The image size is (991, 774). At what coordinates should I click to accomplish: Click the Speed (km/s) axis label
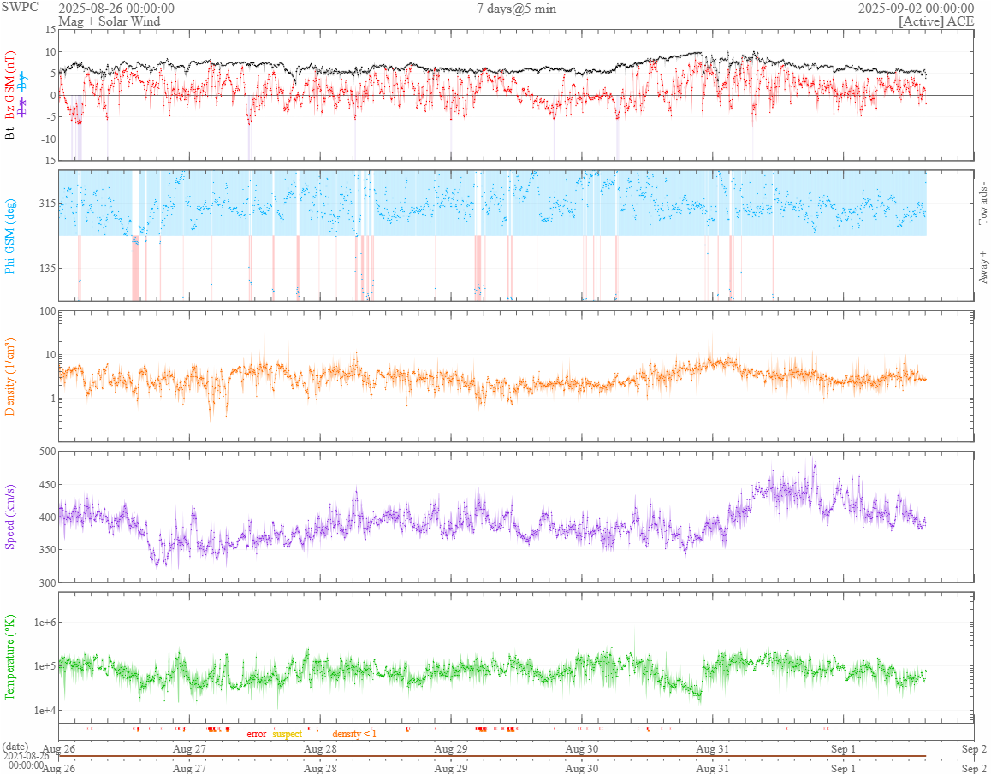tap(10, 517)
